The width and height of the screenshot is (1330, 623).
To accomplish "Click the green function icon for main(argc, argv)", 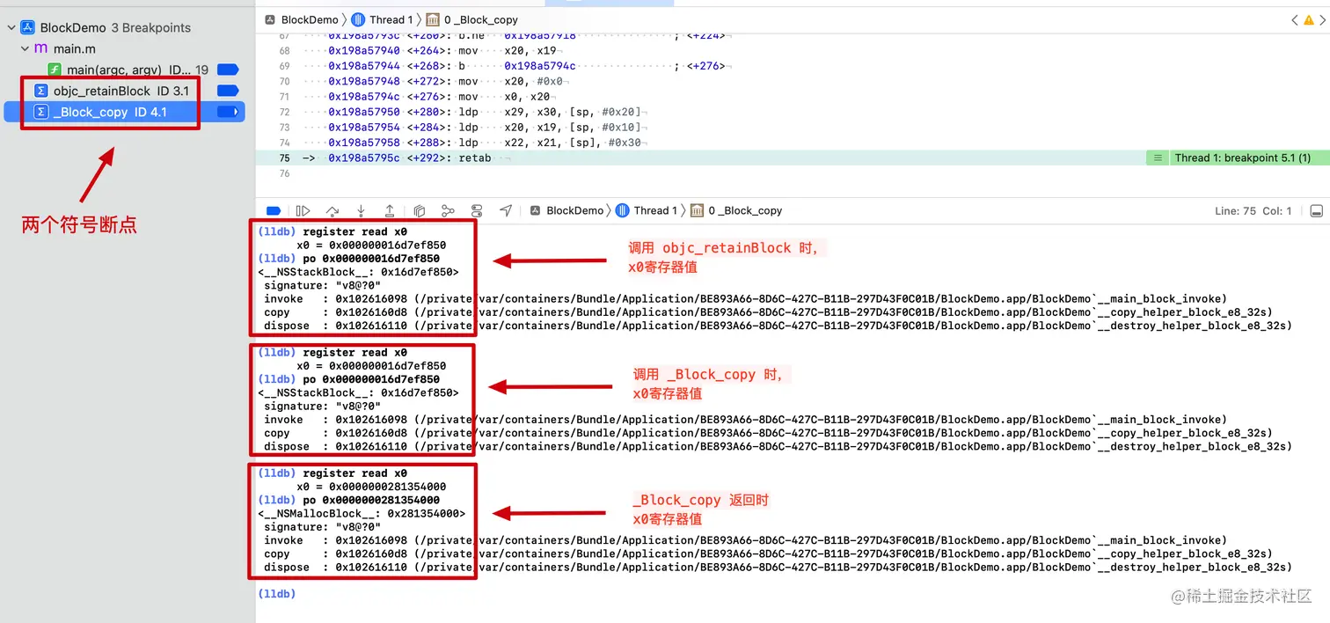I will (55, 70).
